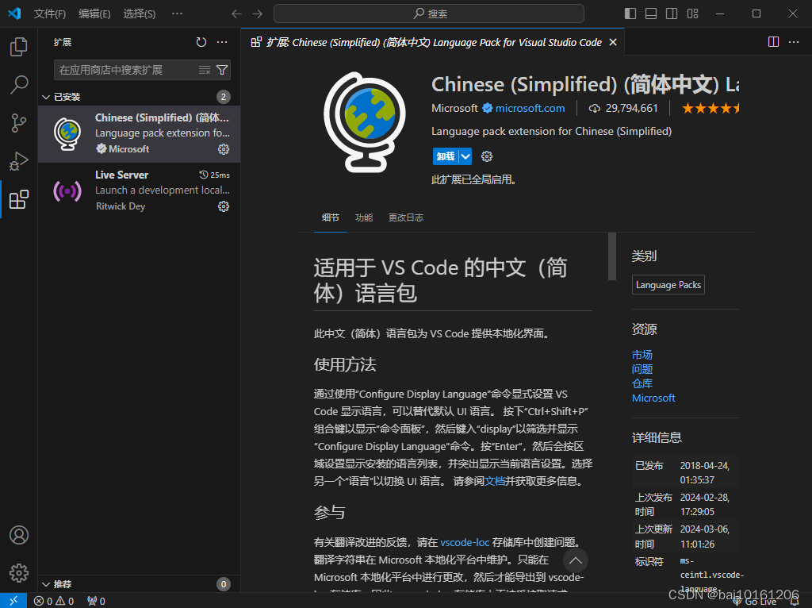Open the 问题 resource link
812x608 pixels.
642,369
